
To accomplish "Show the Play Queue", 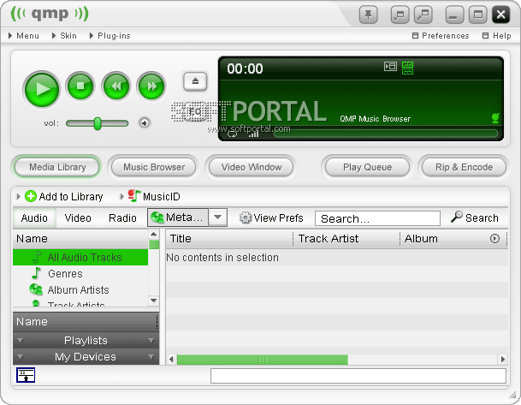I will [367, 167].
